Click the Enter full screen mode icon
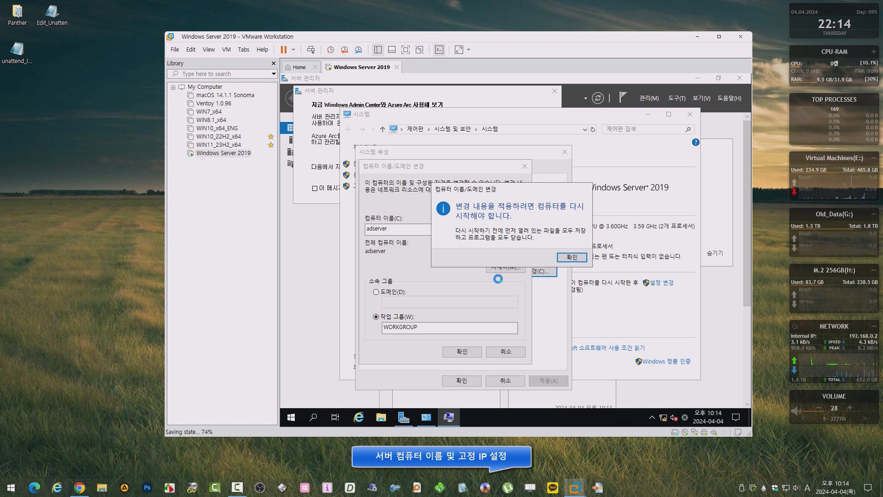Viewport: 883px width, 497px height. [406, 50]
